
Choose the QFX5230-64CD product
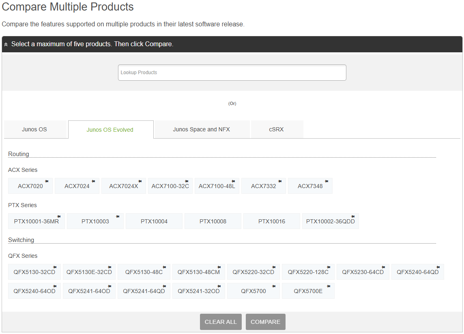tap(363, 272)
